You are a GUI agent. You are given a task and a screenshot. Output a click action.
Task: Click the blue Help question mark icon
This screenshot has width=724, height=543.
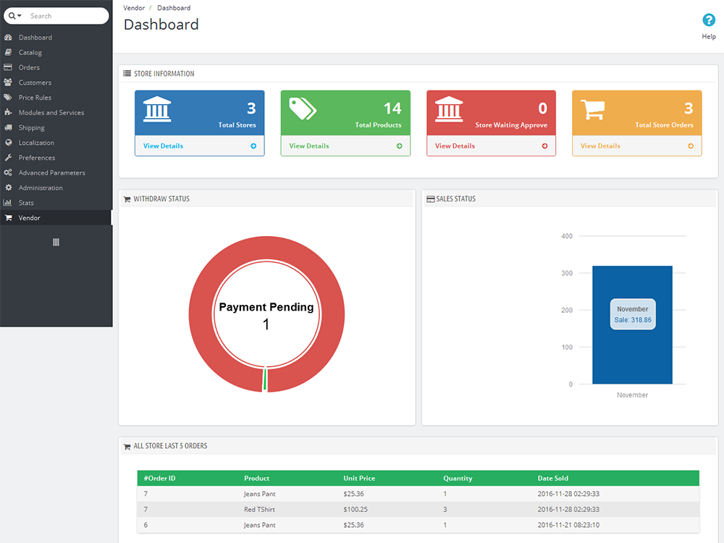[x=709, y=20]
